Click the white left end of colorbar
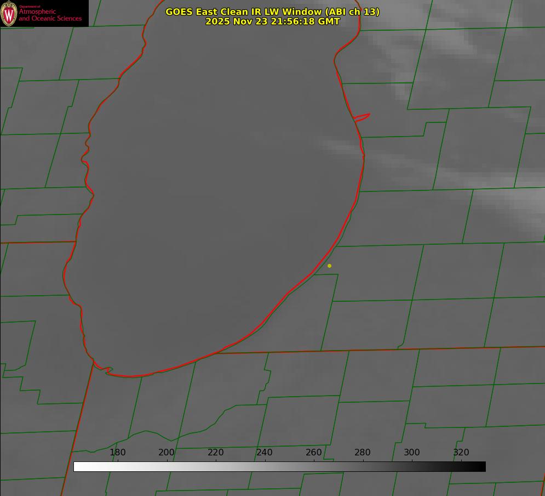 77,466
